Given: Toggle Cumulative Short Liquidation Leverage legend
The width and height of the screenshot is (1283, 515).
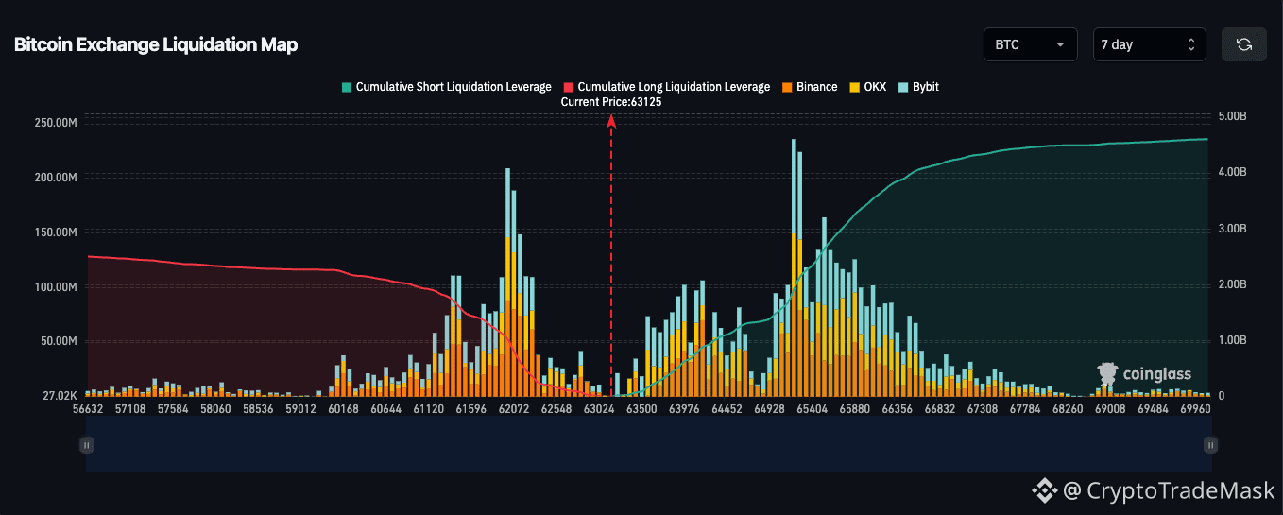Looking at the screenshot, I should [446, 87].
